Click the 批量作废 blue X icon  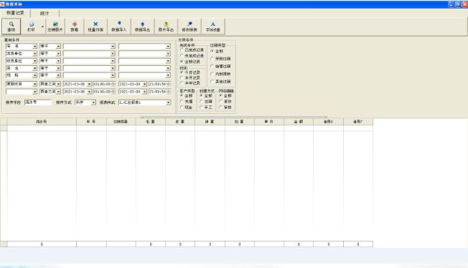point(95,27)
